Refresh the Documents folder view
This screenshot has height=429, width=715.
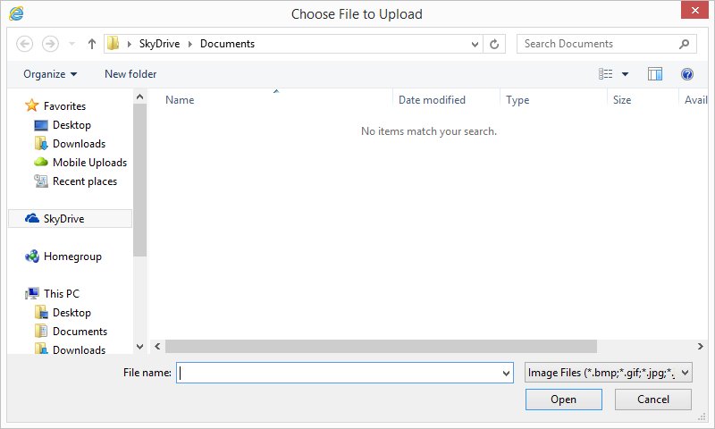click(494, 44)
